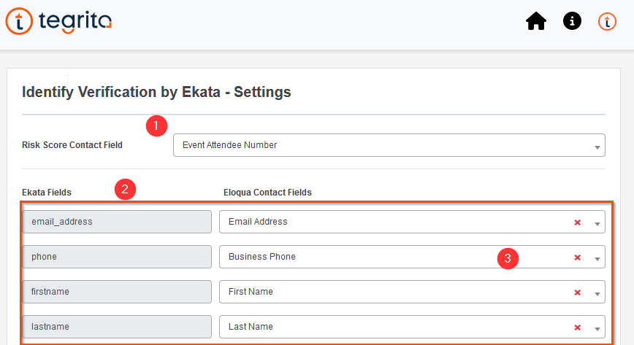Click the lastname Ekata field
Viewport: 634px width, 345px height.
click(x=117, y=327)
